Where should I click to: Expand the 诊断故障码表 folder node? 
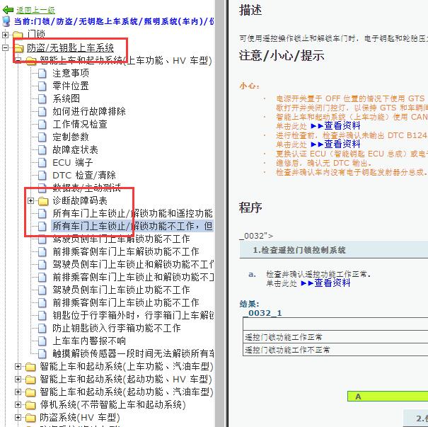click(x=30, y=201)
